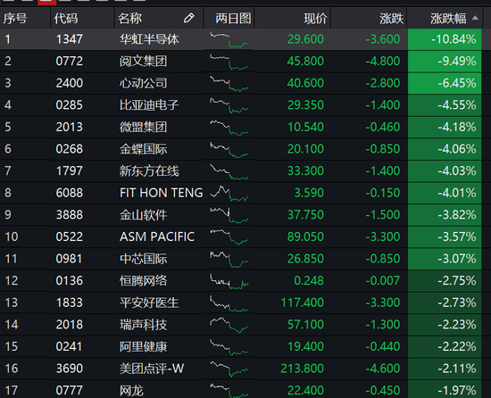The image size is (491, 398).
Task: Click stock code 6088
Action: click(x=70, y=193)
